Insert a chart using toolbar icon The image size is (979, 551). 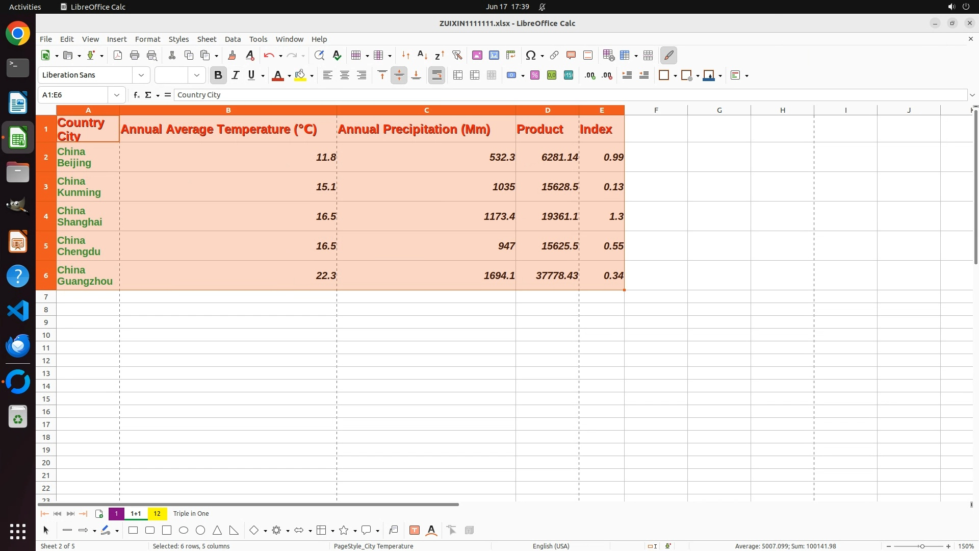pos(494,55)
